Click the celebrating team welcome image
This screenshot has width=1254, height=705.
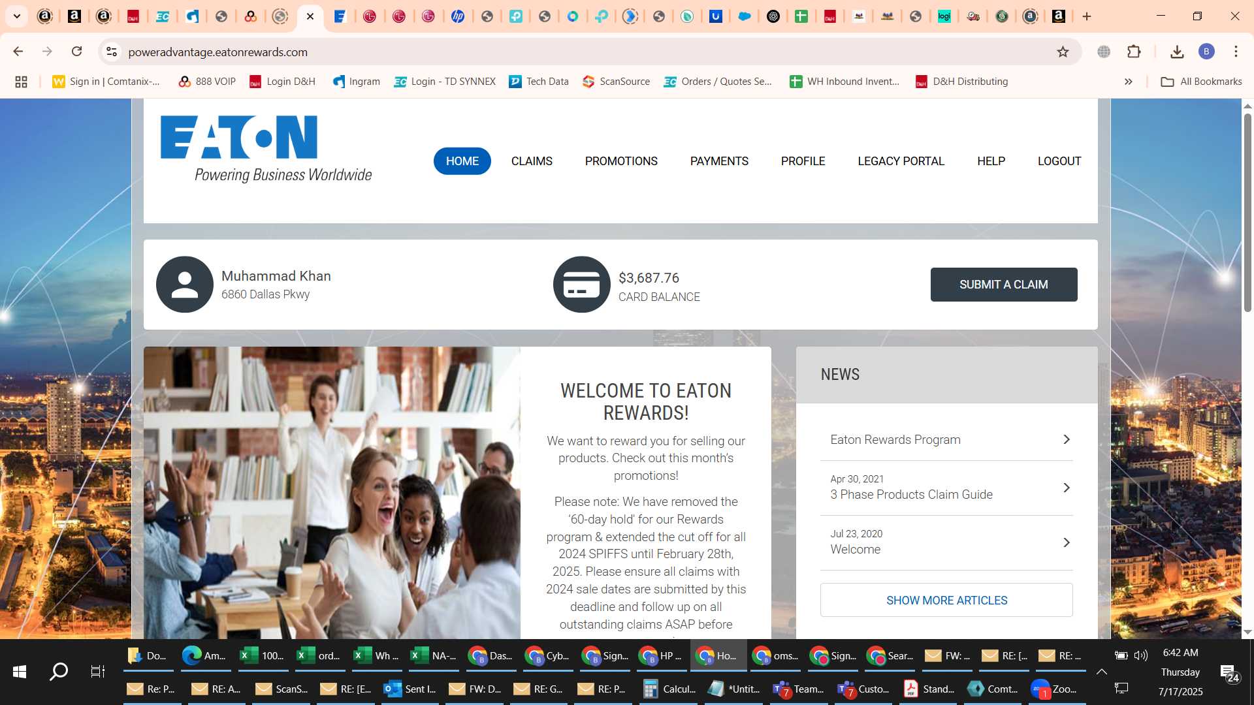coord(332,493)
